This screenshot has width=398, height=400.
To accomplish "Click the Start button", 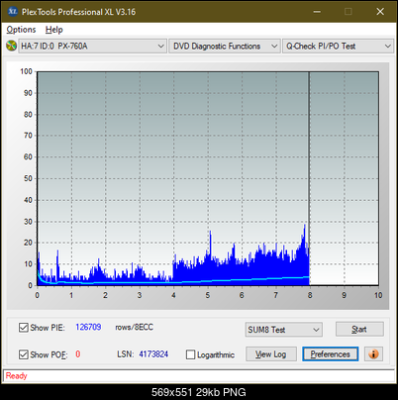I will point(359,330).
